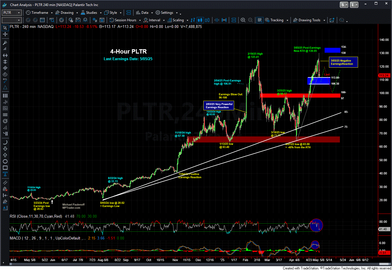Click the zoom out magnifier icon
Viewport: 392px width, 270px height.
pos(250,20)
